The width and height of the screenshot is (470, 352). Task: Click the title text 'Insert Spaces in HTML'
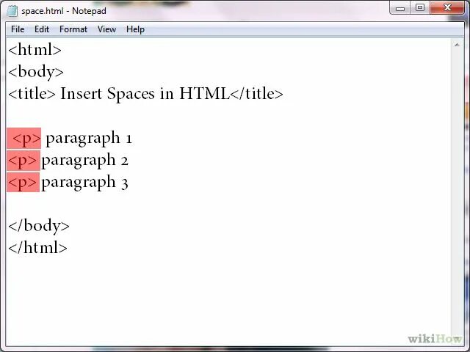pyautogui.click(x=145, y=93)
